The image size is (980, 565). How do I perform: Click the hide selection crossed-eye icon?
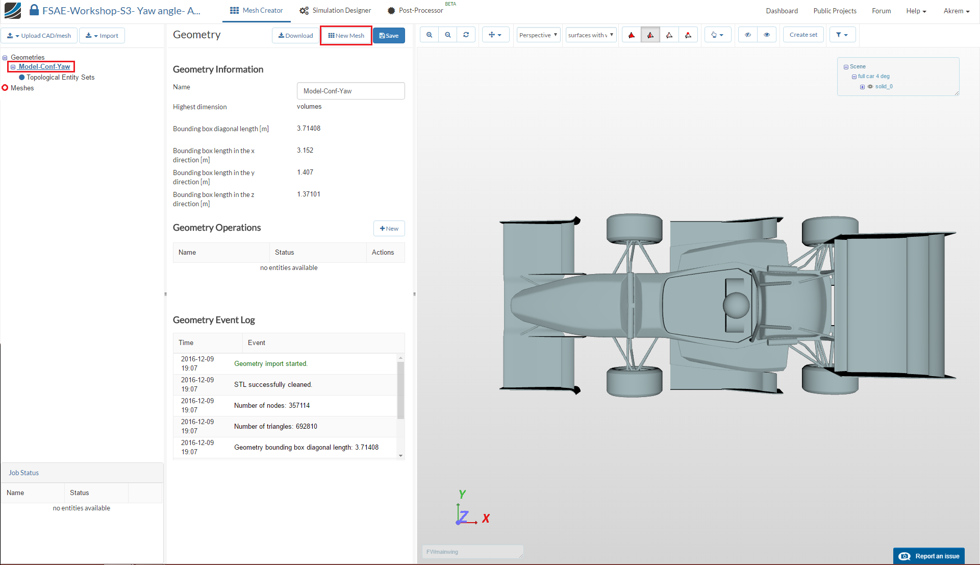click(x=747, y=35)
